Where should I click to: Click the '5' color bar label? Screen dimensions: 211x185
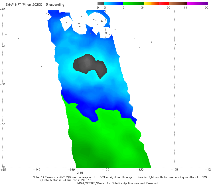tap(105, 7)
